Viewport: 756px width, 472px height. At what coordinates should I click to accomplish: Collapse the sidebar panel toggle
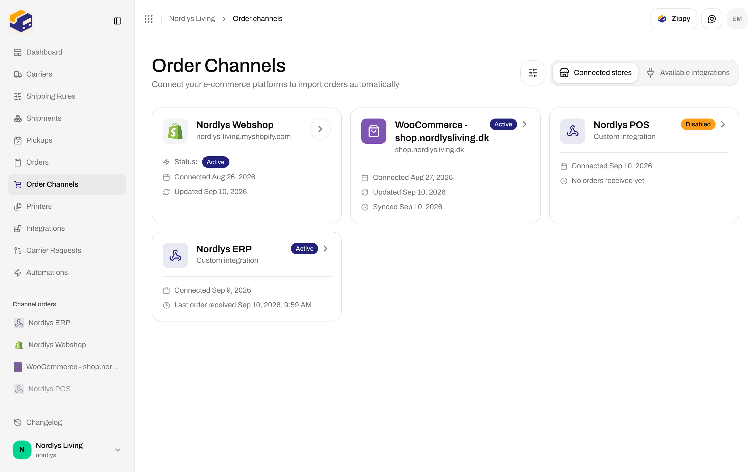pyautogui.click(x=117, y=21)
